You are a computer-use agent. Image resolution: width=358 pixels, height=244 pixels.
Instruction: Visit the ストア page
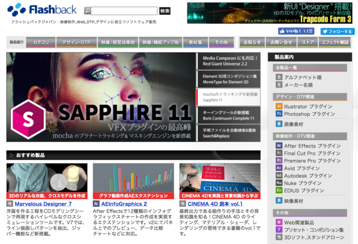tap(308, 42)
